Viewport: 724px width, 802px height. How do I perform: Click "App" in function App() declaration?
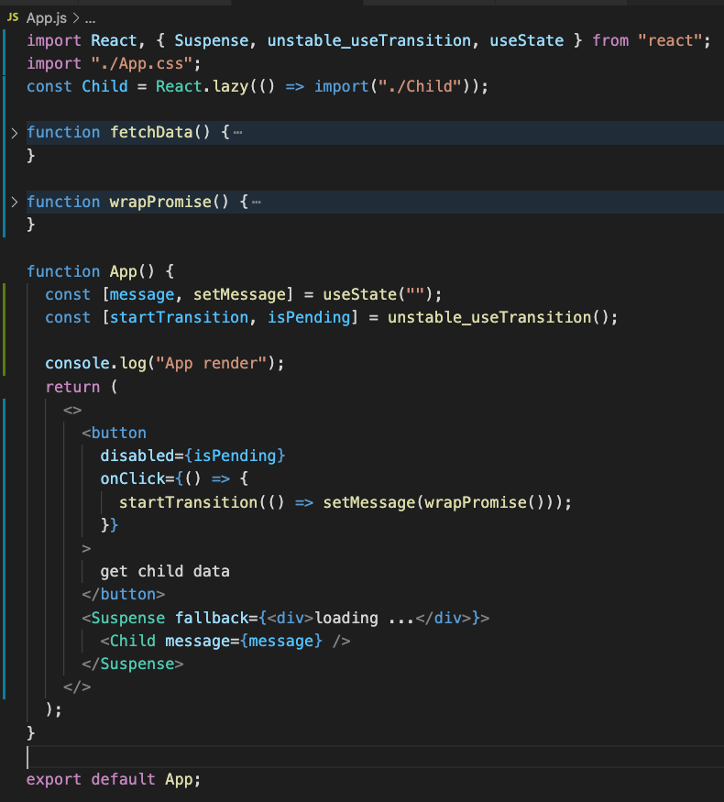pos(123,271)
